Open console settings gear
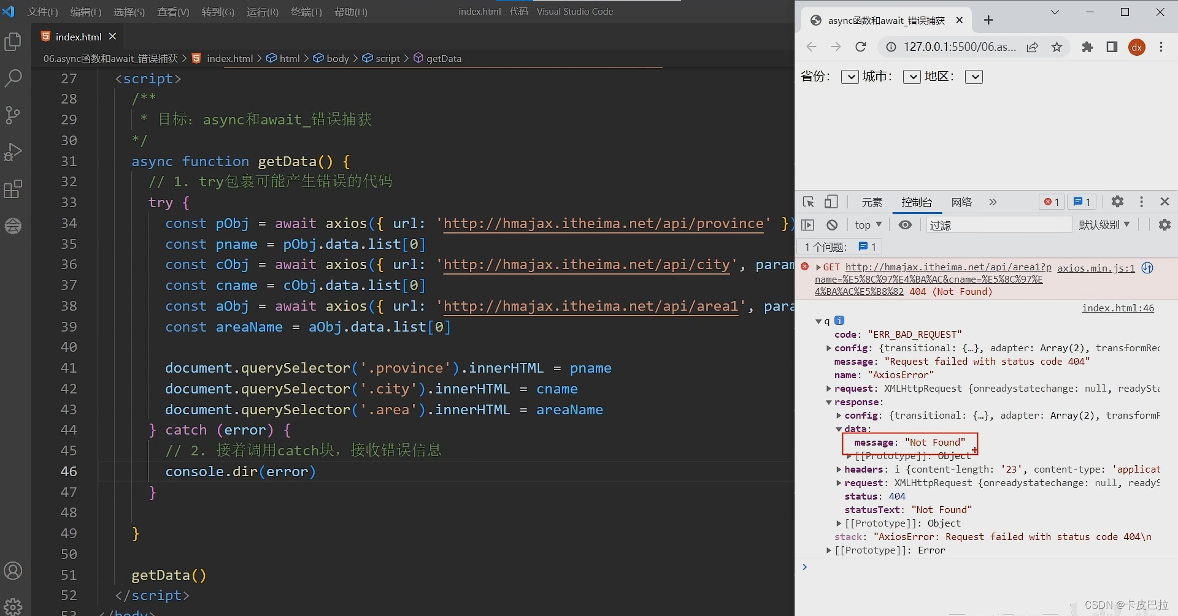 click(1165, 225)
